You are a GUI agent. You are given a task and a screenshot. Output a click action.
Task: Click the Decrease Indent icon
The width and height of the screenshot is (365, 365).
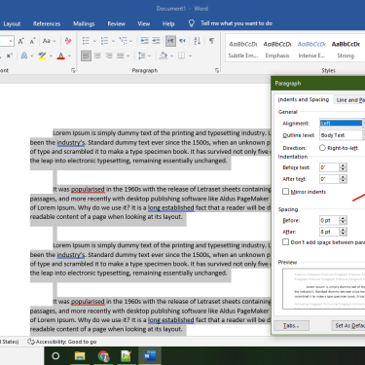(144, 41)
